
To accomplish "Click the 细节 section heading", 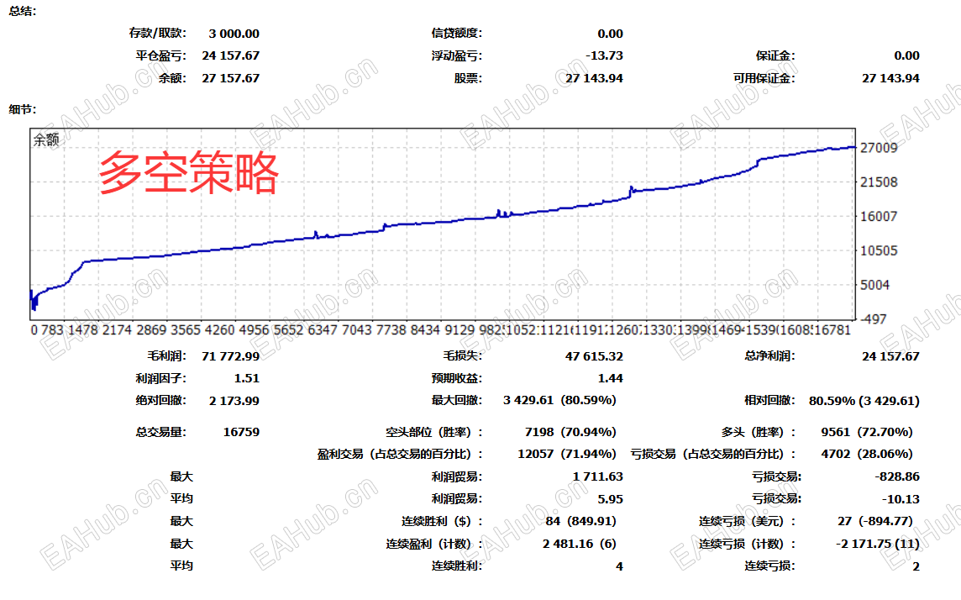I will [23, 110].
